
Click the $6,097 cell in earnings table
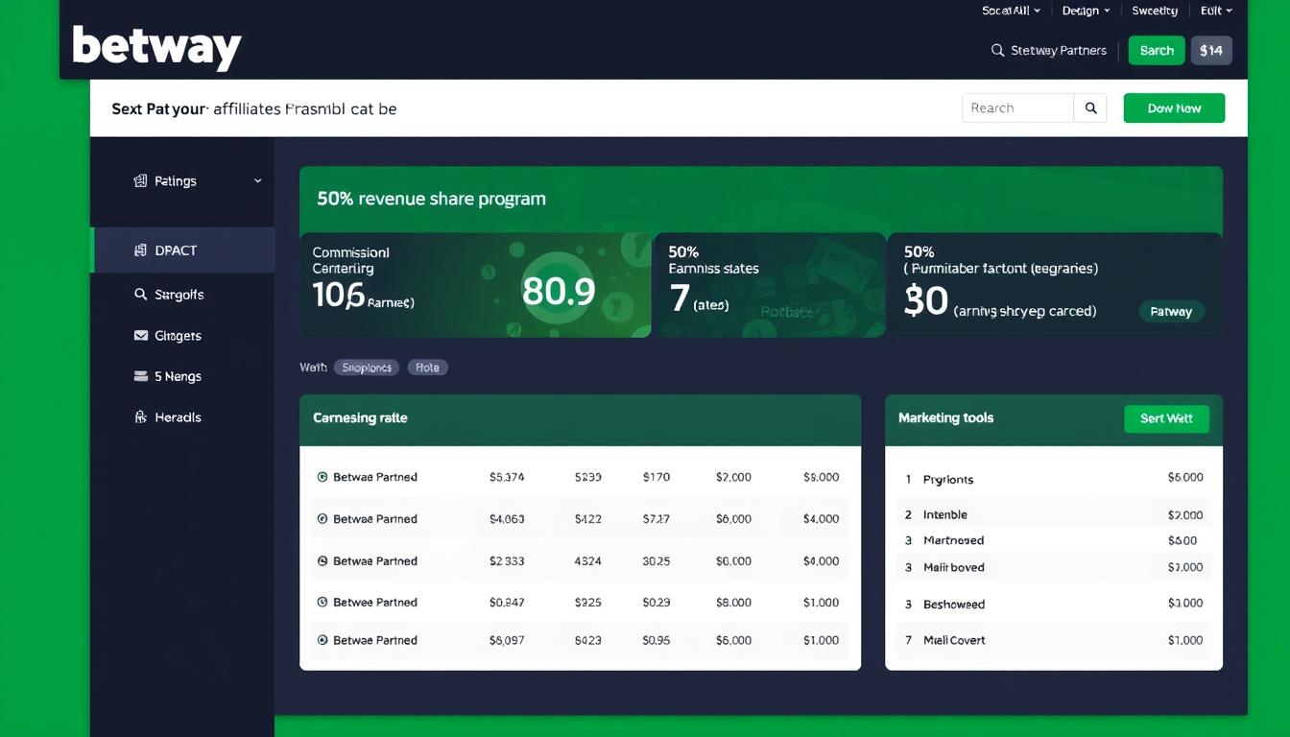[507, 640]
